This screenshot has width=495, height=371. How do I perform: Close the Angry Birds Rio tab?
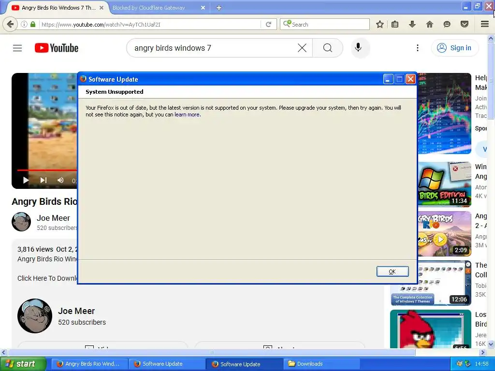pyautogui.click(x=102, y=8)
